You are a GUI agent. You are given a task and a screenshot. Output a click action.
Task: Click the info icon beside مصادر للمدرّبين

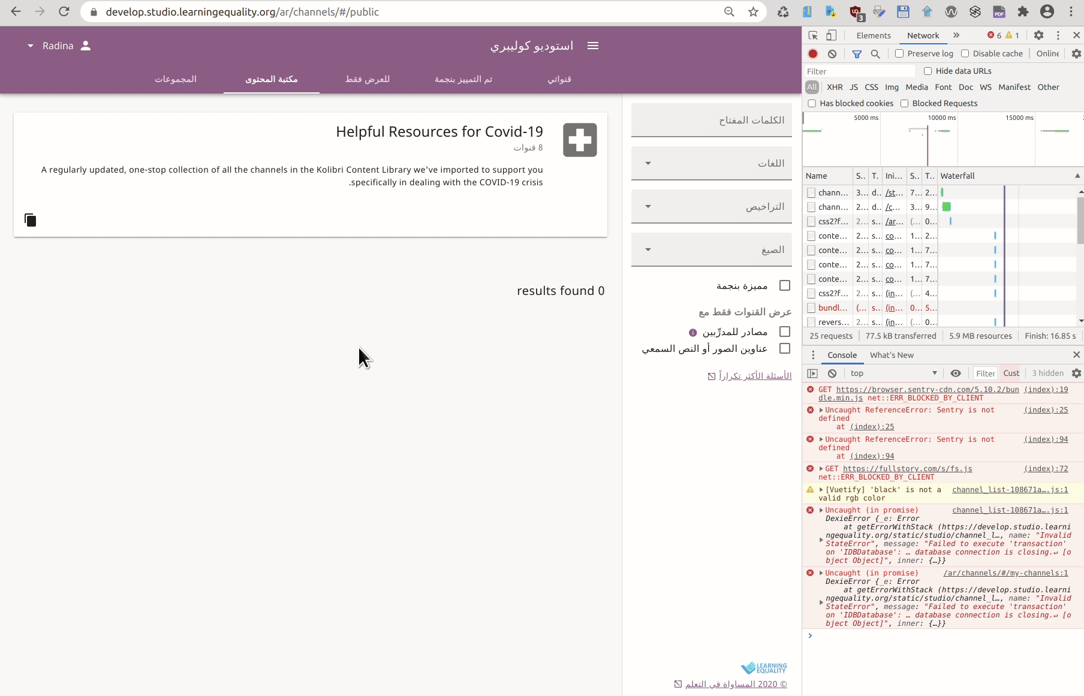tap(693, 332)
